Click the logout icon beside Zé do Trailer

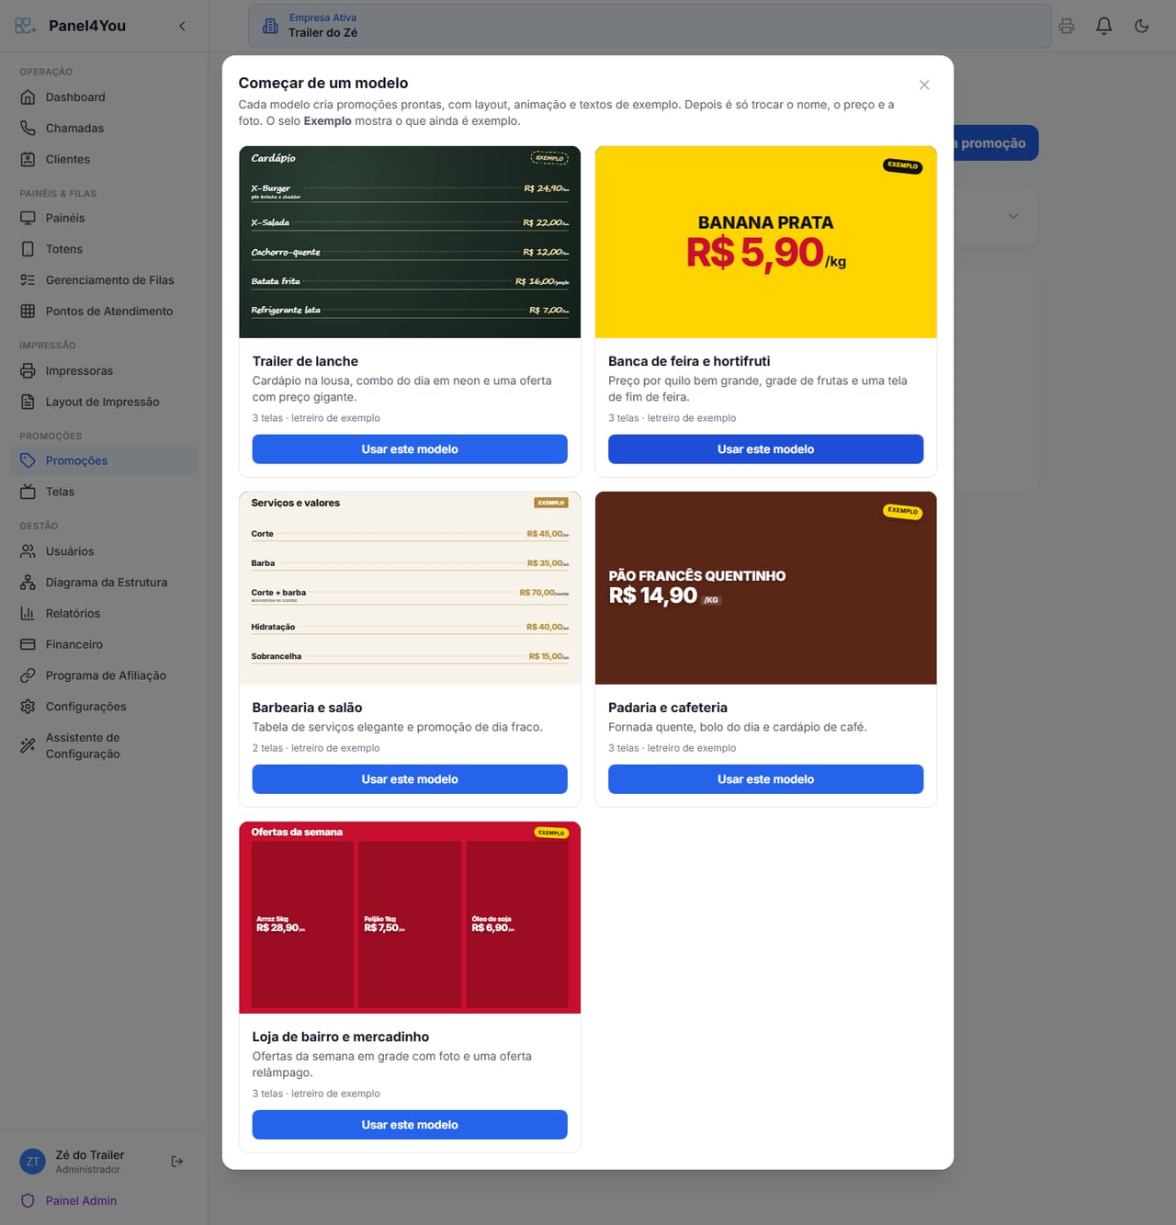[x=177, y=1162]
